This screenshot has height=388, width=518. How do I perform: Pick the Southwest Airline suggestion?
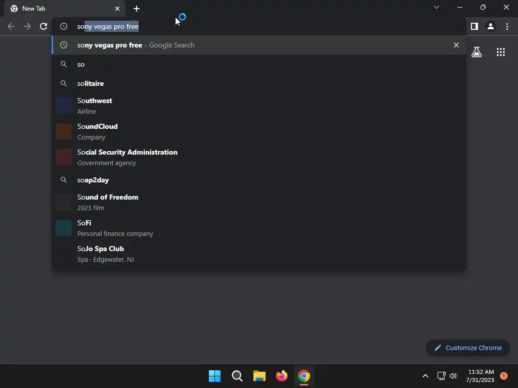tap(259, 106)
